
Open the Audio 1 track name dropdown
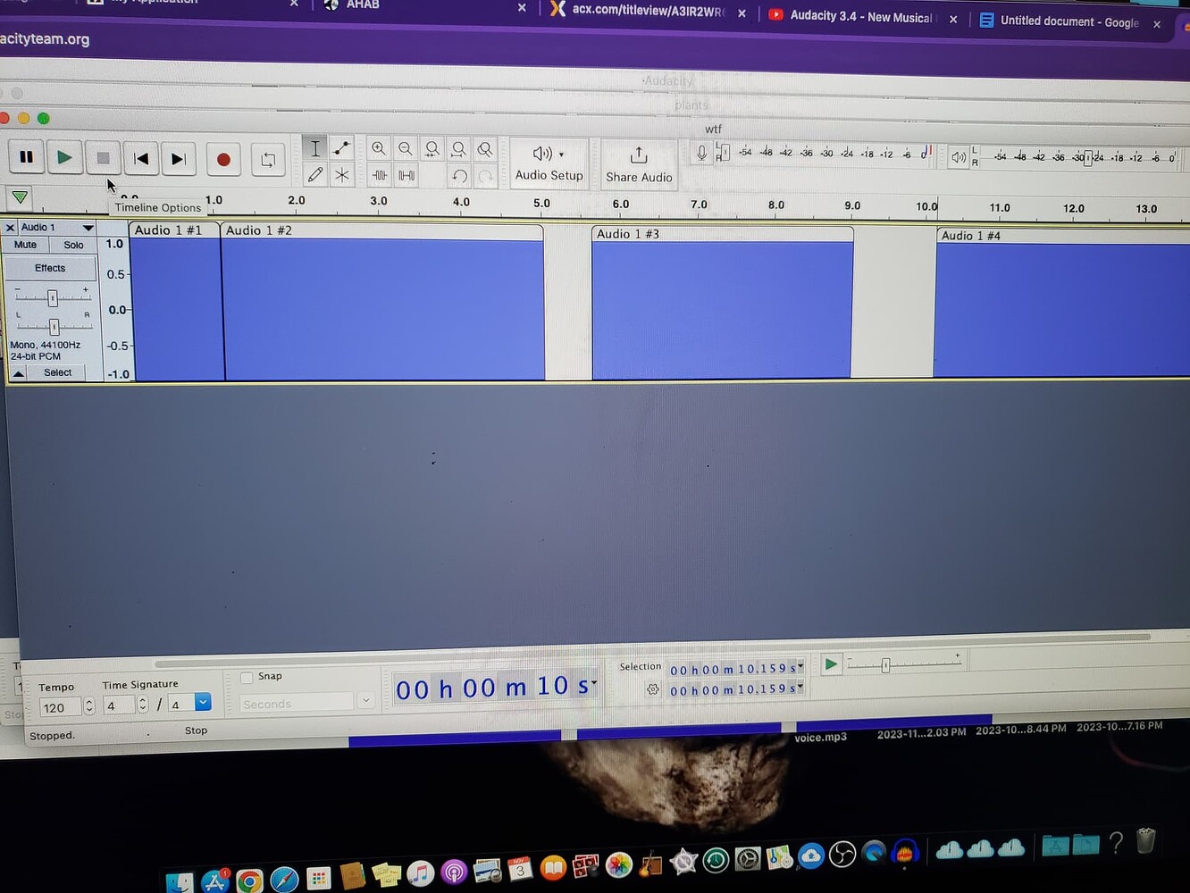(x=88, y=227)
